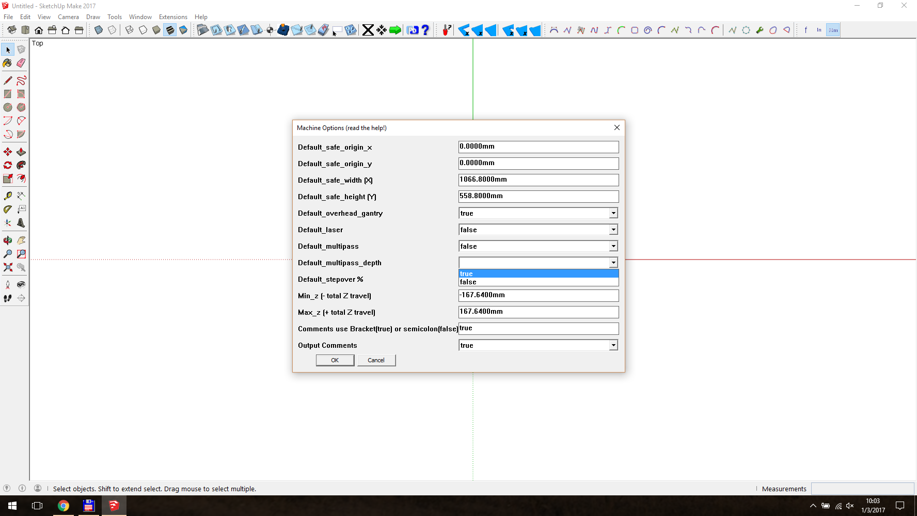
Task: Select the Protractor tool
Action: click(x=8, y=209)
